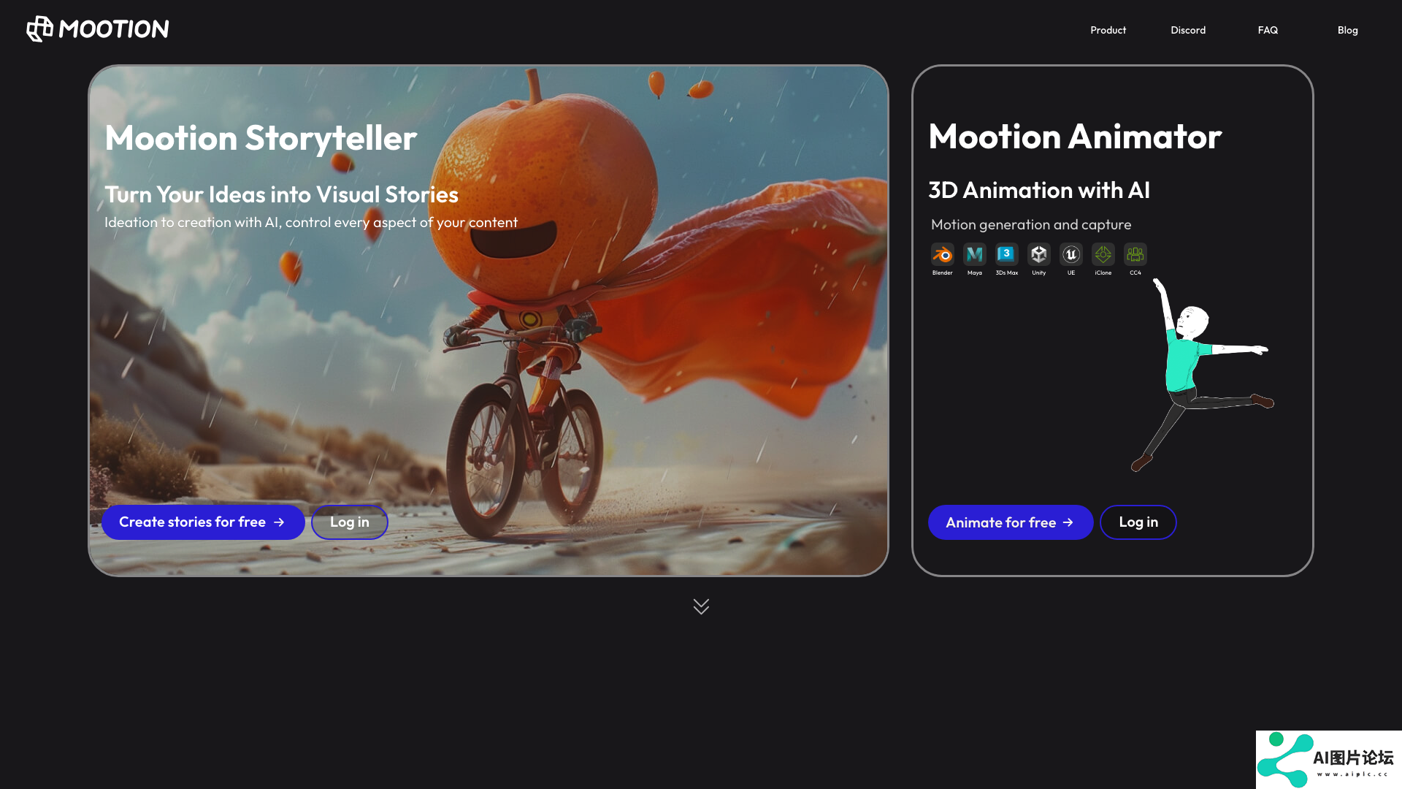Click 'Turn Your Ideas into Visual Stories' text
Viewport: 1402px width, 789px height.
tap(281, 194)
